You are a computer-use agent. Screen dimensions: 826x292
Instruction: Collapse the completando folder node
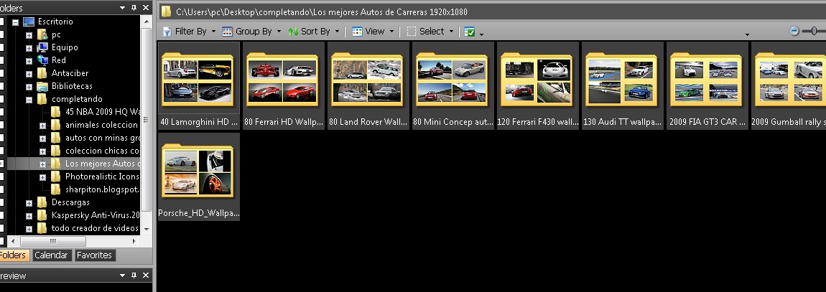point(29,100)
